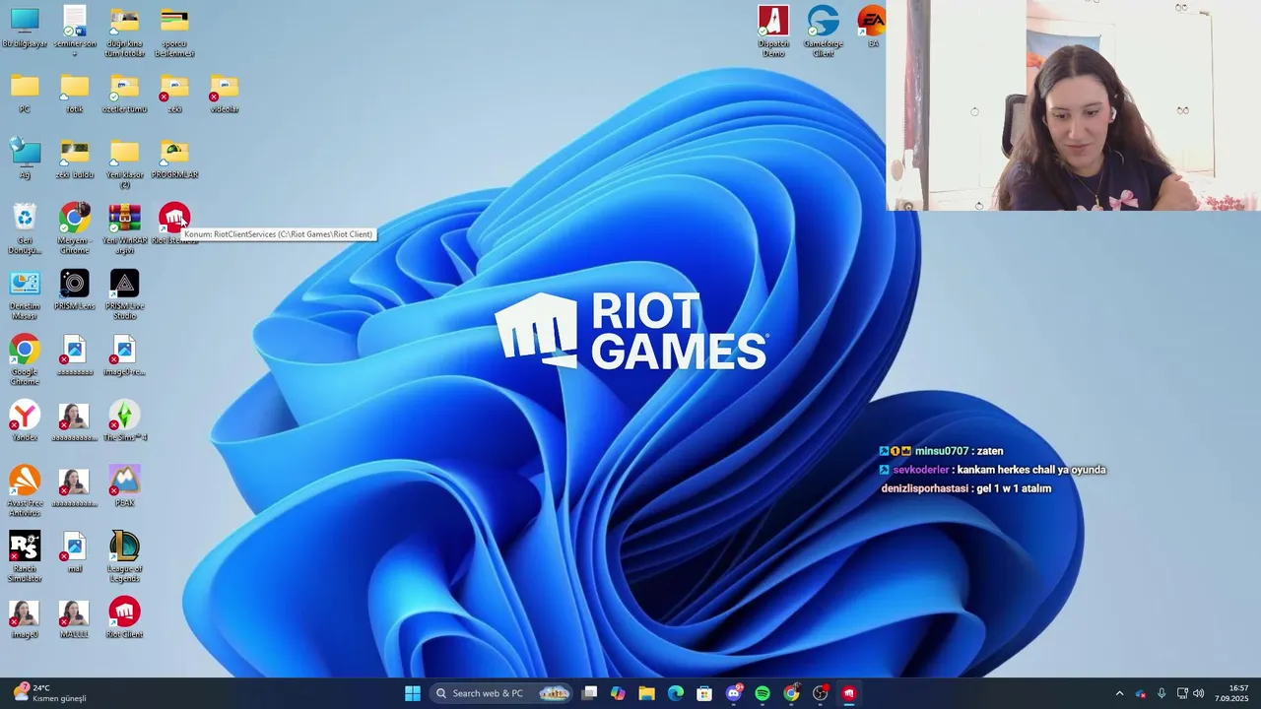Select the Denetim Masası icon
The image size is (1261, 709).
[25, 294]
